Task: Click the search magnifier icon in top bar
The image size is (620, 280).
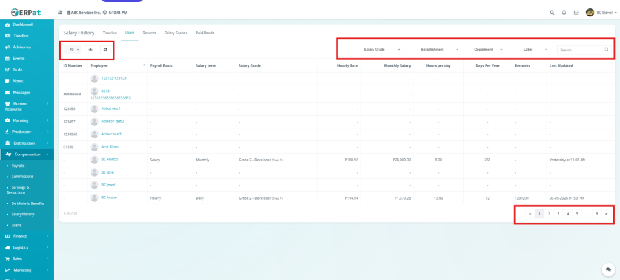Action: point(551,12)
